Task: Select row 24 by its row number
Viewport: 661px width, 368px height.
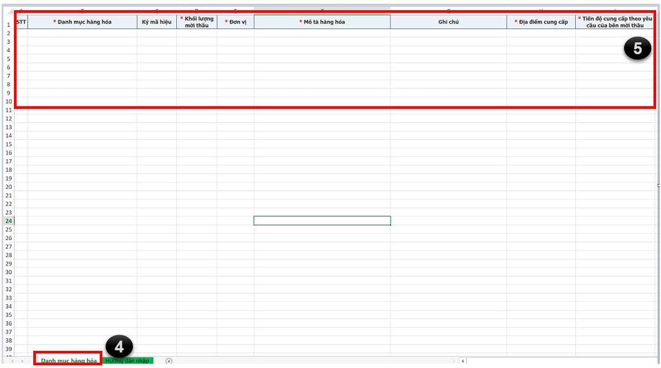Action: pos(8,221)
